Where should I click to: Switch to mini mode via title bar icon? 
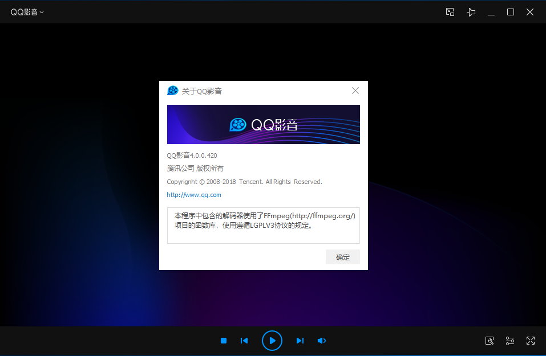point(450,12)
